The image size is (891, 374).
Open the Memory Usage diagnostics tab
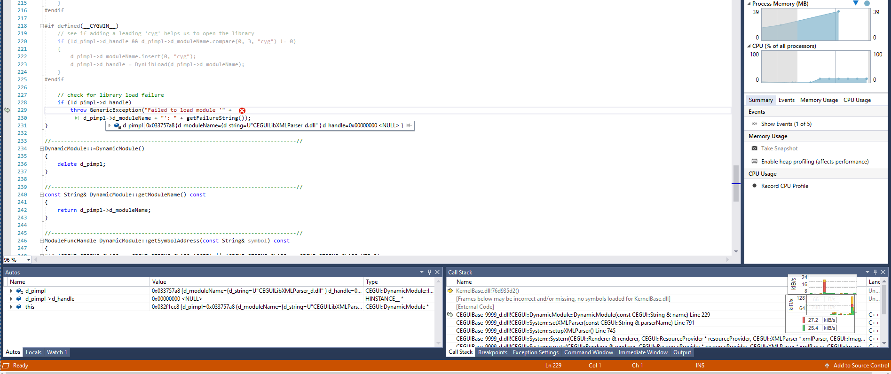(x=819, y=100)
